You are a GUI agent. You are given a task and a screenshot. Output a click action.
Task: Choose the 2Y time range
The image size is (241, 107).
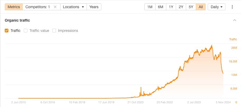coord(181,7)
